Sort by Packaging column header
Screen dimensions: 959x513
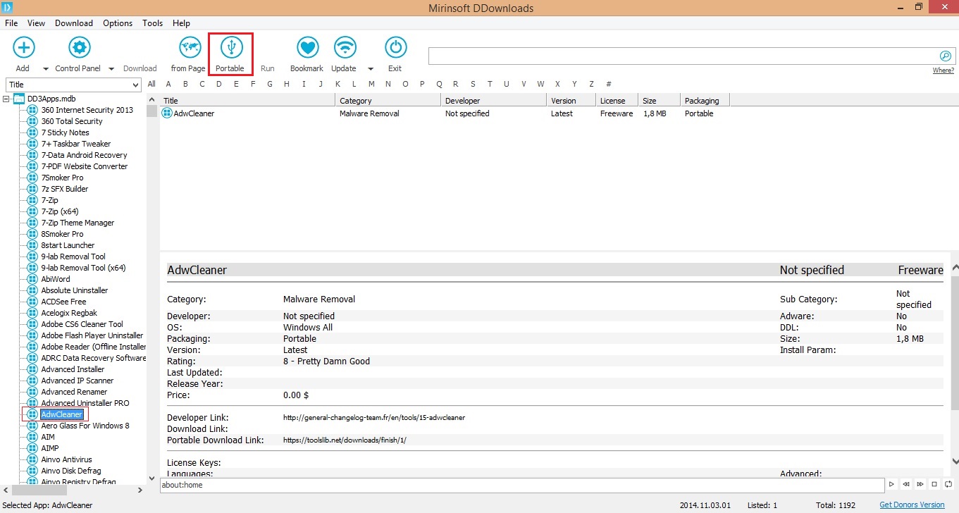pyautogui.click(x=705, y=101)
